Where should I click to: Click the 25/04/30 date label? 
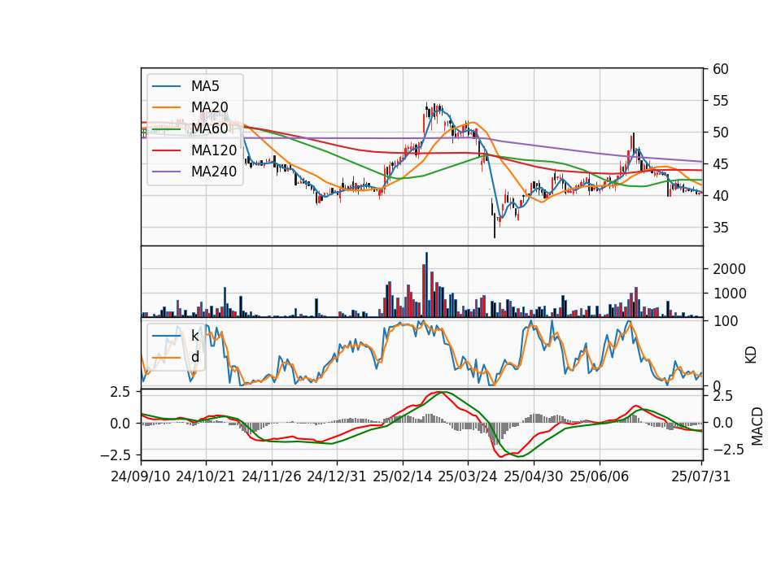534,476
